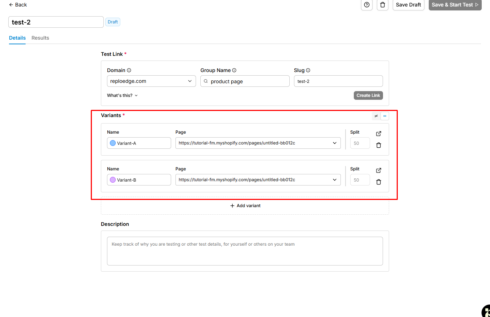Click the Variant-A name field
This screenshot has width=490, height=317.
click(x=139, y=143)
